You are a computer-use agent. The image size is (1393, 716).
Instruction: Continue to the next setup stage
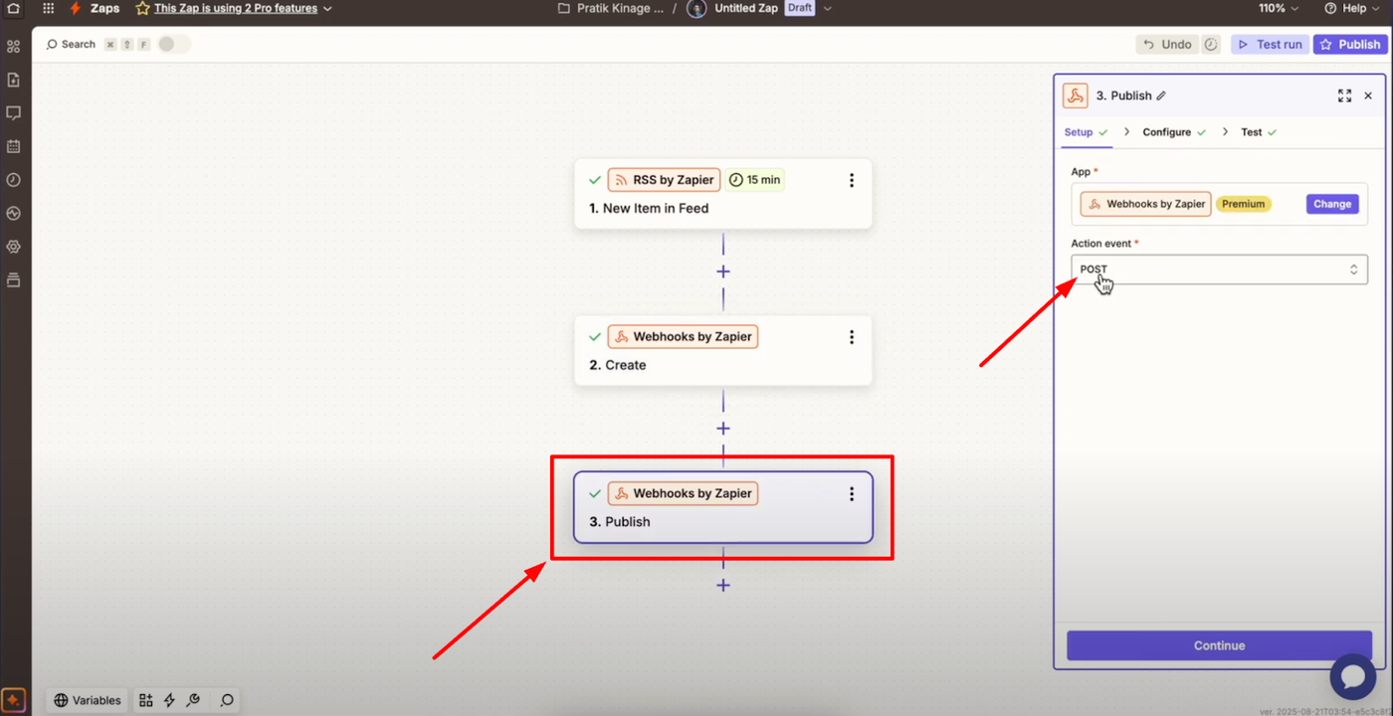[x=1219, y=645]
